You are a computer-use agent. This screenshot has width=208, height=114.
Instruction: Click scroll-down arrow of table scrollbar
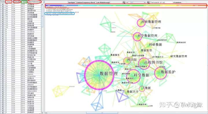point(42,113)
